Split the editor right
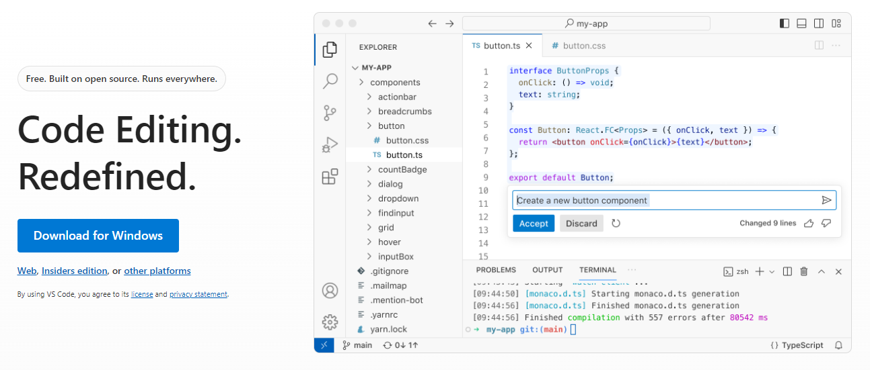Image resolution: width=870 pixels, height=370 pixels. point(819,46)
